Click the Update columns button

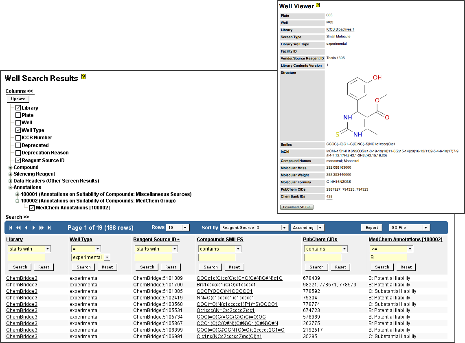click(x=18, y=99)
